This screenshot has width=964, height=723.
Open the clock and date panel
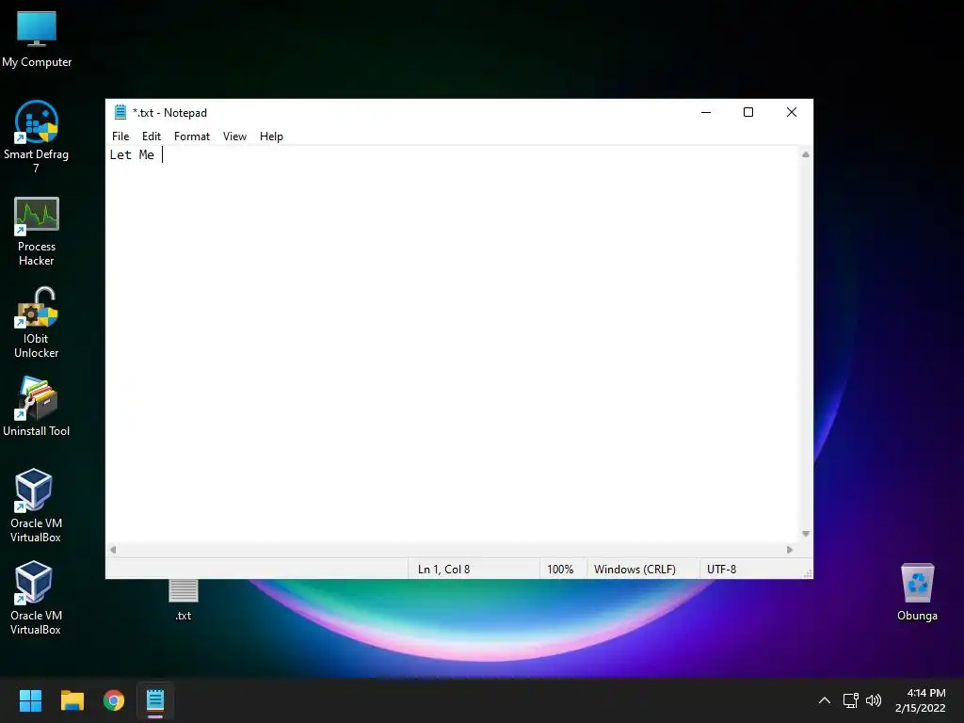[x=921, y=700]
